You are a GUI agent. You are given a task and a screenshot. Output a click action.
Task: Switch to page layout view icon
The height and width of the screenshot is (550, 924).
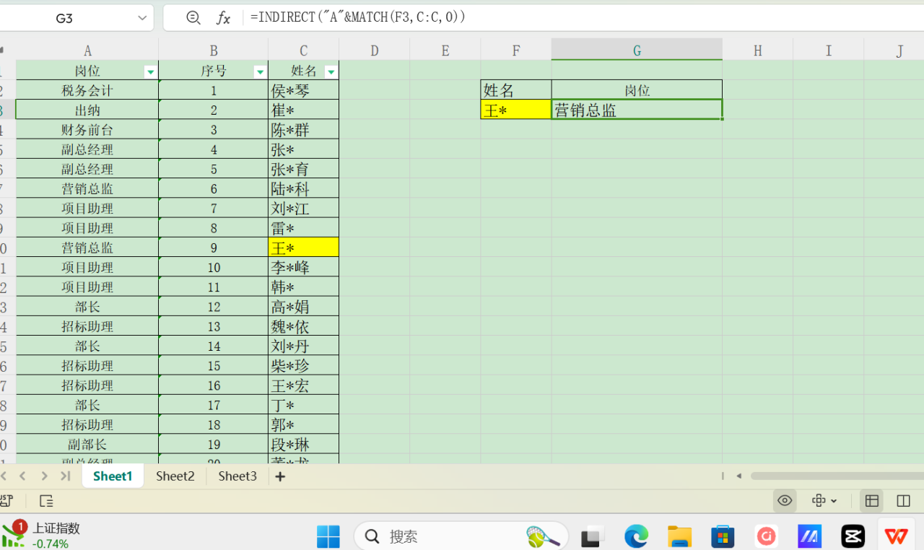pos(903,500)
